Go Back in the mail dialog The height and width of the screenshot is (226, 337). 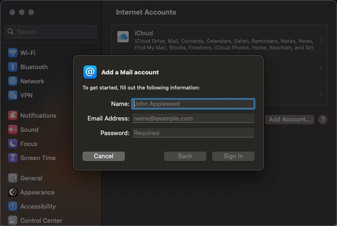[185, 156]
